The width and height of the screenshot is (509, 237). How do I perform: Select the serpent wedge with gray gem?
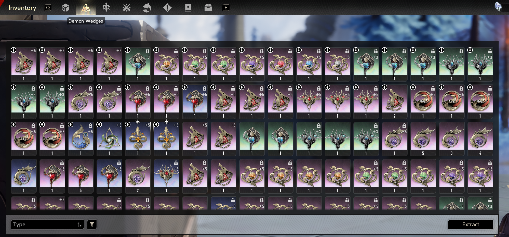click(337, 64)
